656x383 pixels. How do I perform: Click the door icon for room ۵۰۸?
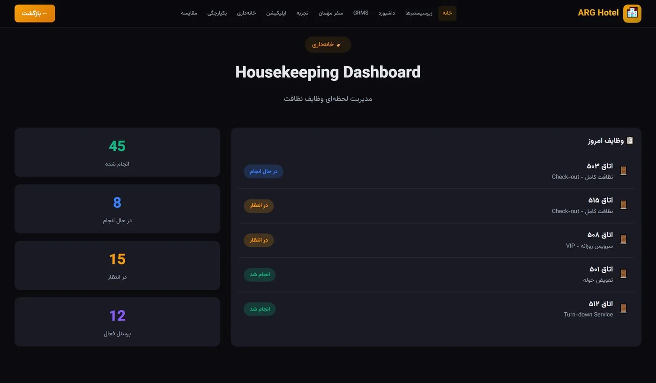coord(623,240)
